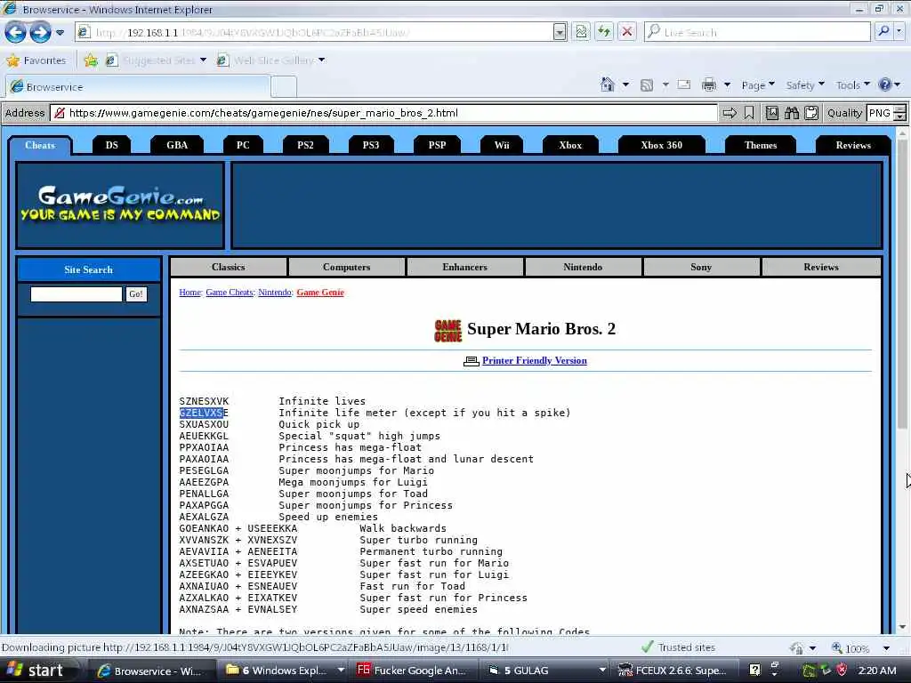Click the red shield security tray icon
Screen dimensions: 911x683
pyautogui.click(x=842, y=671)
